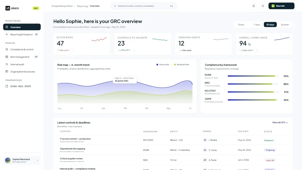Click the Compliance & control shield icon

7,49
